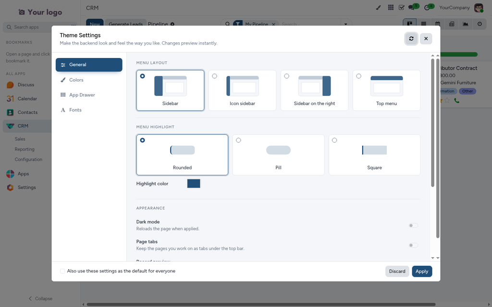Choose the Square menu highlight
The height and width of the screenshot is (307, 492).
pos(374,155)
